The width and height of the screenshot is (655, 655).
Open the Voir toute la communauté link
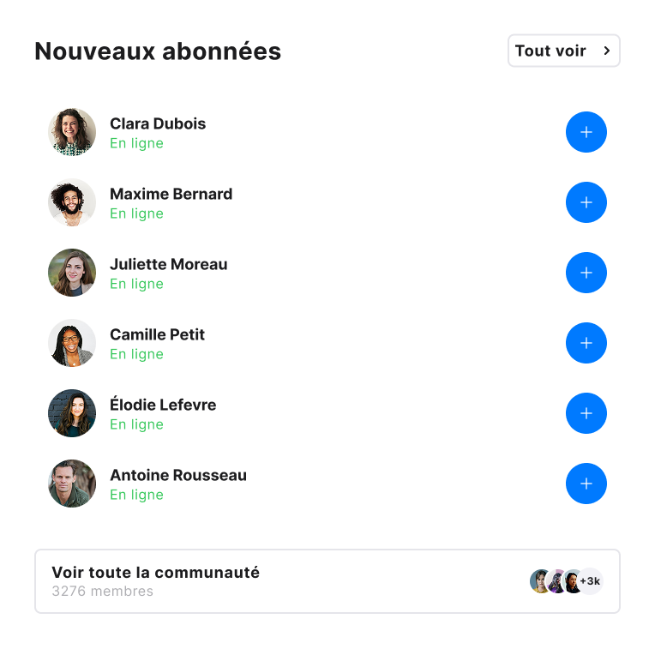pos(155,573)
